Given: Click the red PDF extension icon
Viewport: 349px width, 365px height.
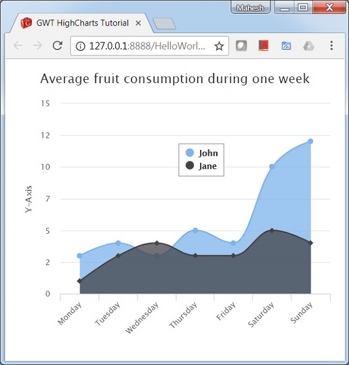Looking at the screenshot, I should (263, 46).
